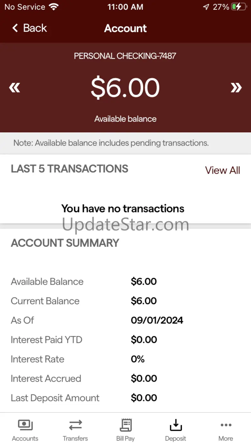
Task: Click the View All transactions link
Action: click(222, 170)
